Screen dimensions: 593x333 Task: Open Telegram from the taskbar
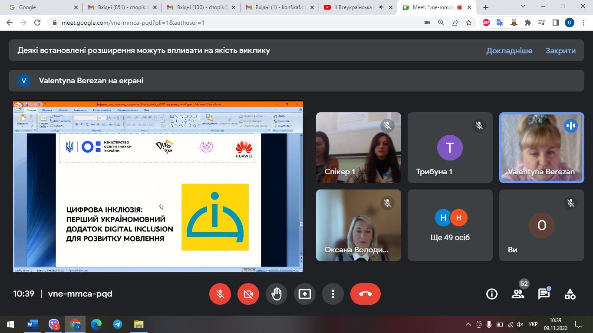click(x=117, y=324)
